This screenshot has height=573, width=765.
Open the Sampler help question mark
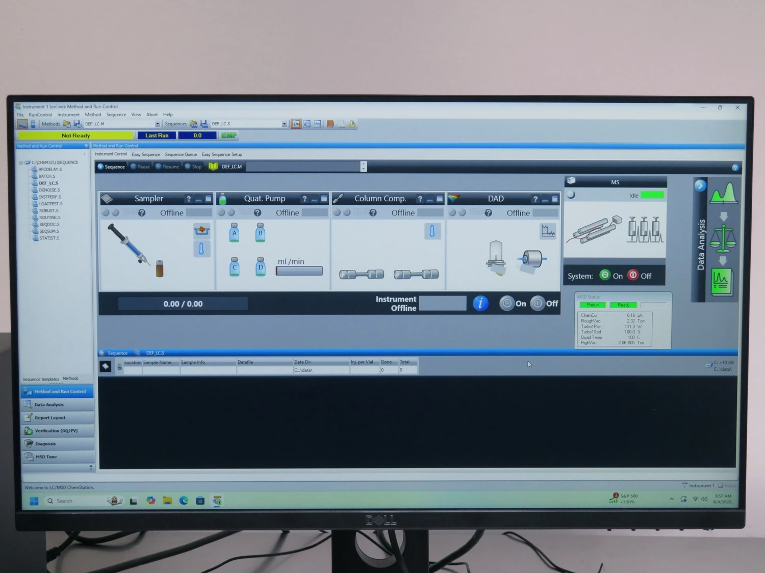189,199
